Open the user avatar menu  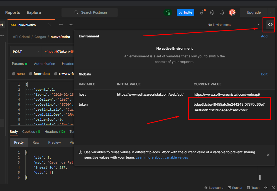click(232, 12)
